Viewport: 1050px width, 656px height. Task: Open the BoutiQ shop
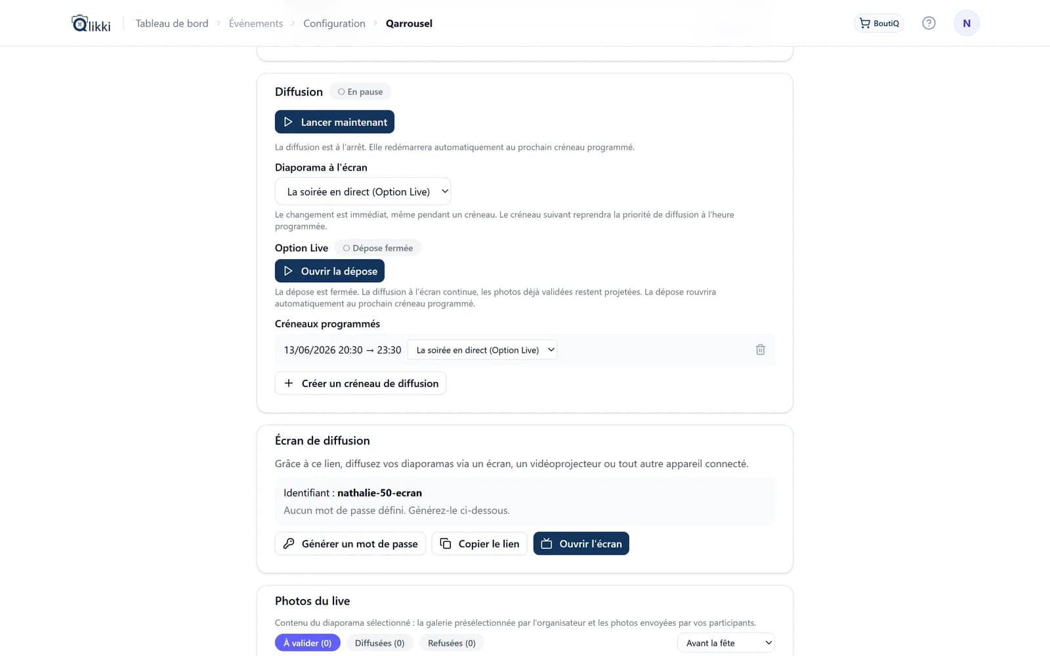(x=879, y=23)
